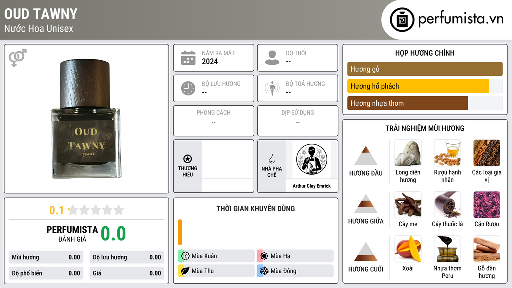
Task: Click the Nước Hoa Unisex subtitle
Action: (39, 28)
